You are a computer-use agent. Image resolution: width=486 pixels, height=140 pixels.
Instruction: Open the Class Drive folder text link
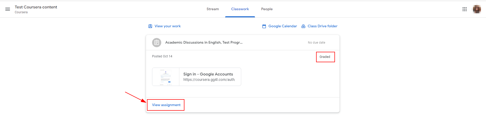tap(322, 26)
